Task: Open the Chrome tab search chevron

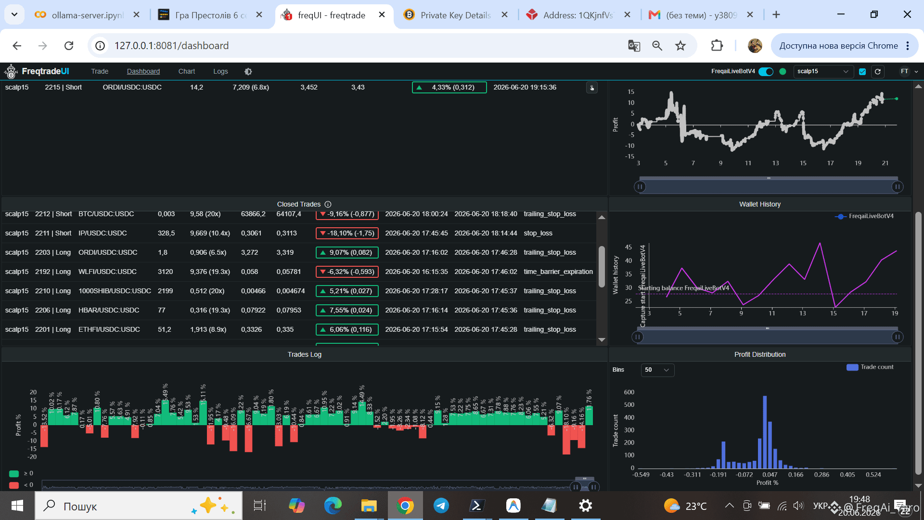Action: [x=14, y=15]
